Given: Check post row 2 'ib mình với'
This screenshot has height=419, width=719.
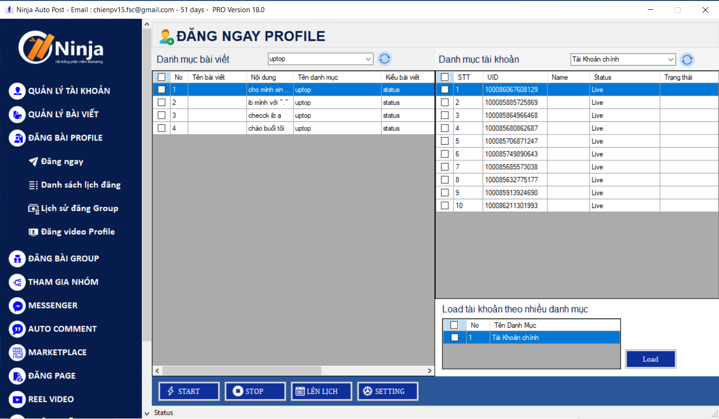Looking at the screenshot, I should click(x=162, y=102).
